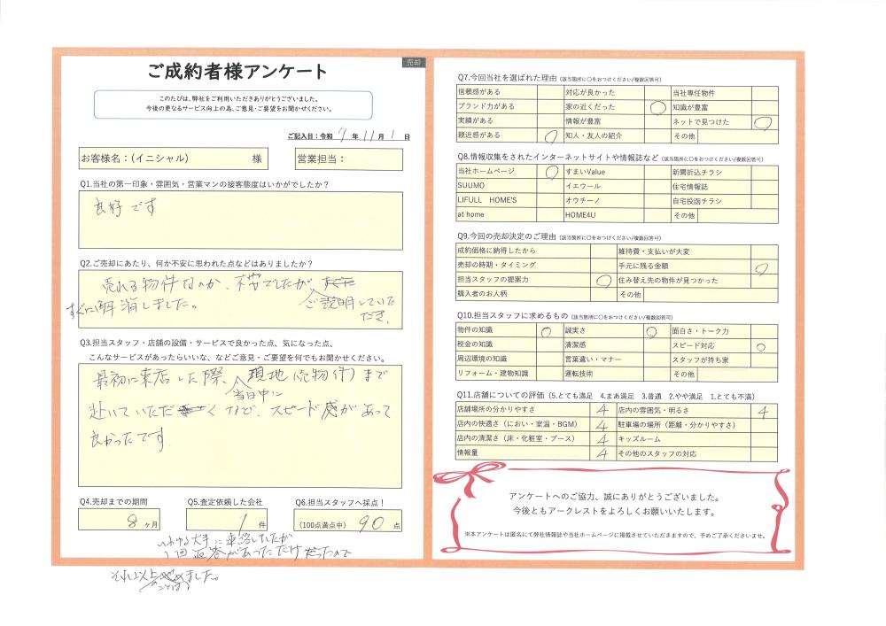886x626 pixels.
Task: Click the Q1 answer box reading 良好です
Action: tap(241, 220)
